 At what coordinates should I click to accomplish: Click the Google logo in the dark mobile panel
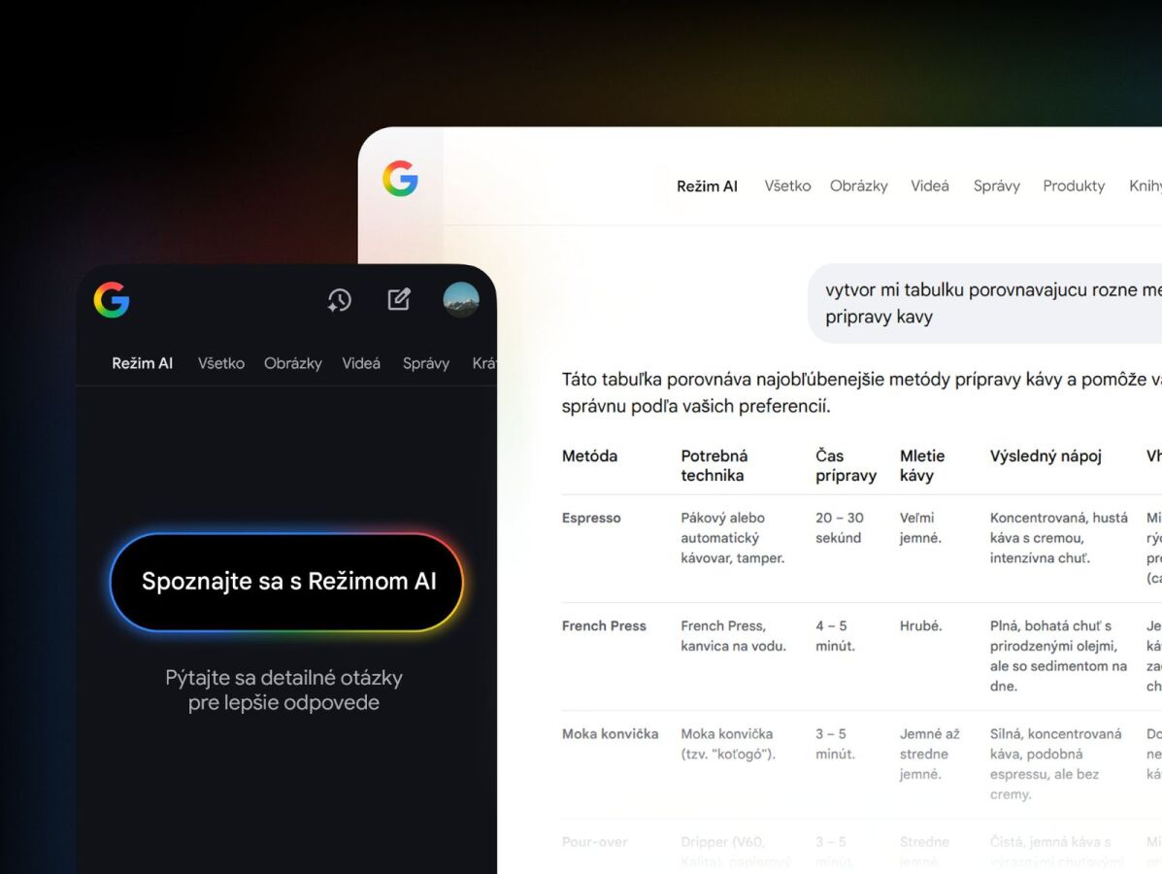point(112,299)
